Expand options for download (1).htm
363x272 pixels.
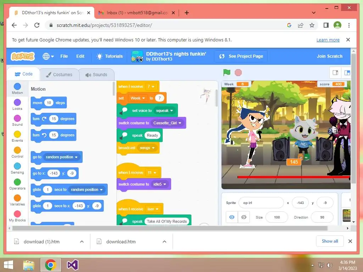coord(82,242)
